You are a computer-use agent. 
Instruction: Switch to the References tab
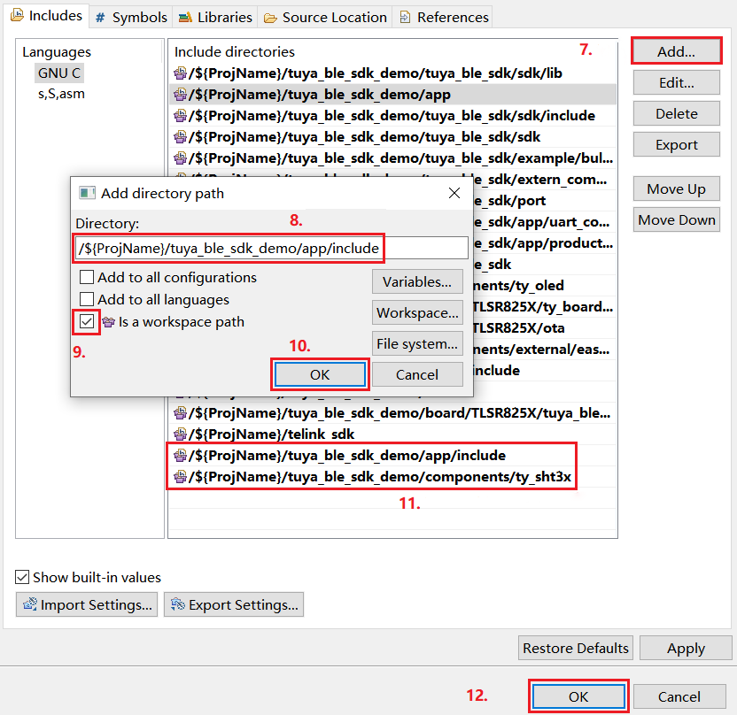click(443, 18)
